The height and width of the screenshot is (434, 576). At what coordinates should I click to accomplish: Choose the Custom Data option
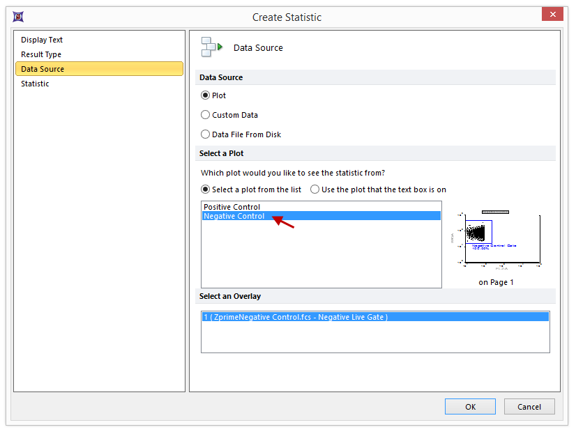[x=205, y=115]
